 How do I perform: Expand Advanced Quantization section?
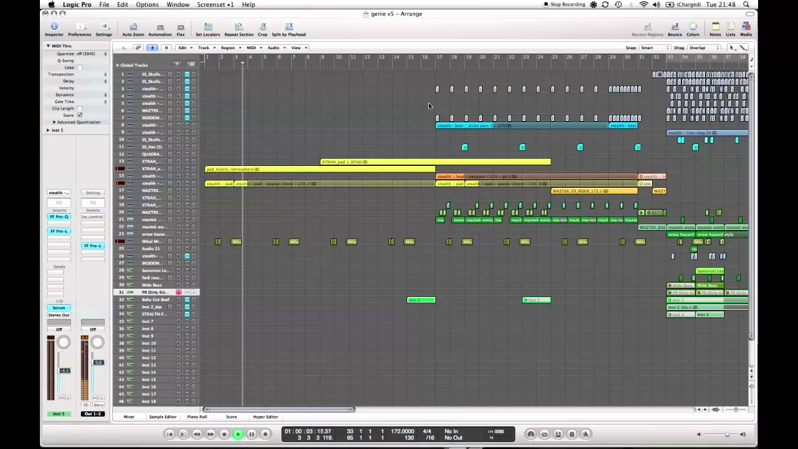[54, 122]
